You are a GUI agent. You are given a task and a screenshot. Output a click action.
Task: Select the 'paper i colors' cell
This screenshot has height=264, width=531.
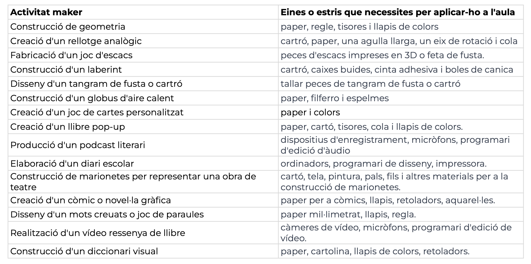(x=310, y=112)
